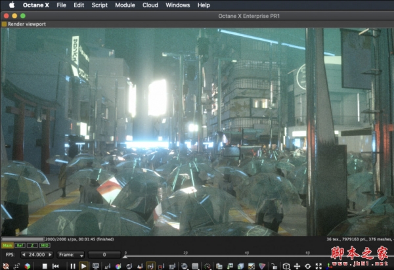The height and width of the screenshot is (270, 394).
Task: Click the frame number input field
Action: (104, 254)
